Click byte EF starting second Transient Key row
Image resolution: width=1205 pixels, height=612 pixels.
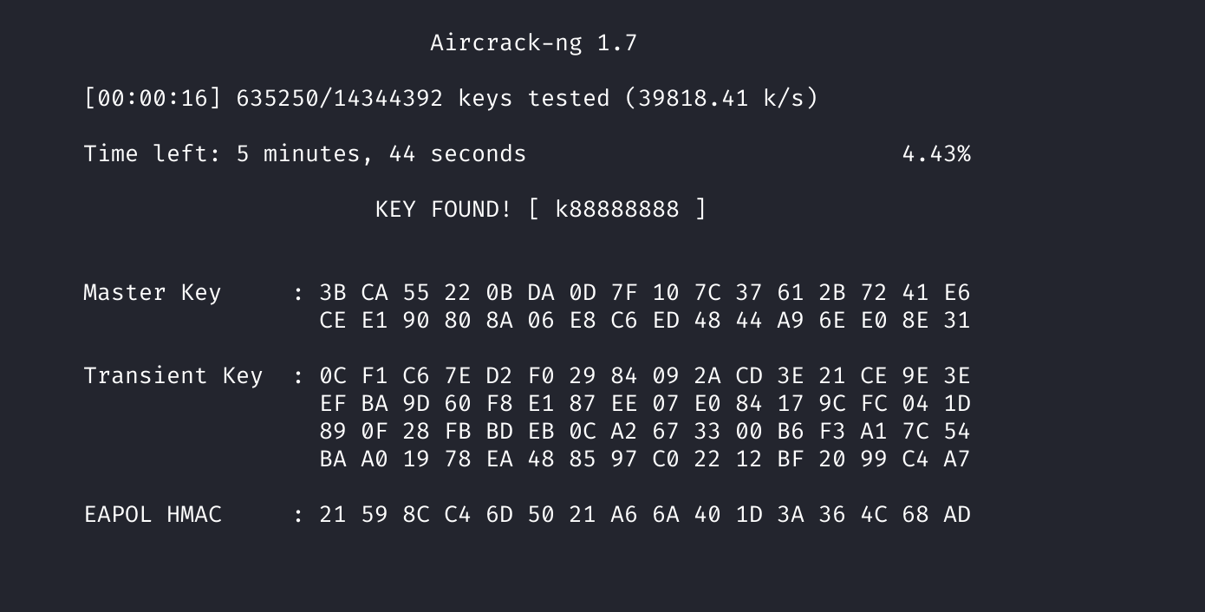[x=333, y=403]
